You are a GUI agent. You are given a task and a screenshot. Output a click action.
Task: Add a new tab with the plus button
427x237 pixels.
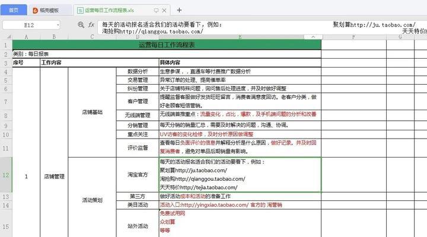179,10
